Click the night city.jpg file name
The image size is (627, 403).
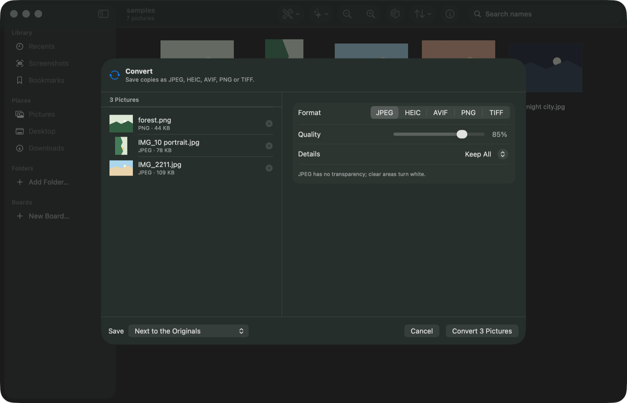pos(545,107)
